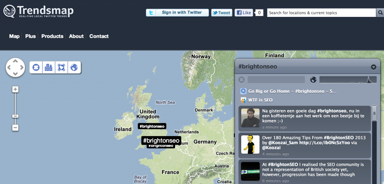Click the #BrightonSEO hashtag in SEO community tweet
Viewport: 384px width, 184px height.
point(283,165)
